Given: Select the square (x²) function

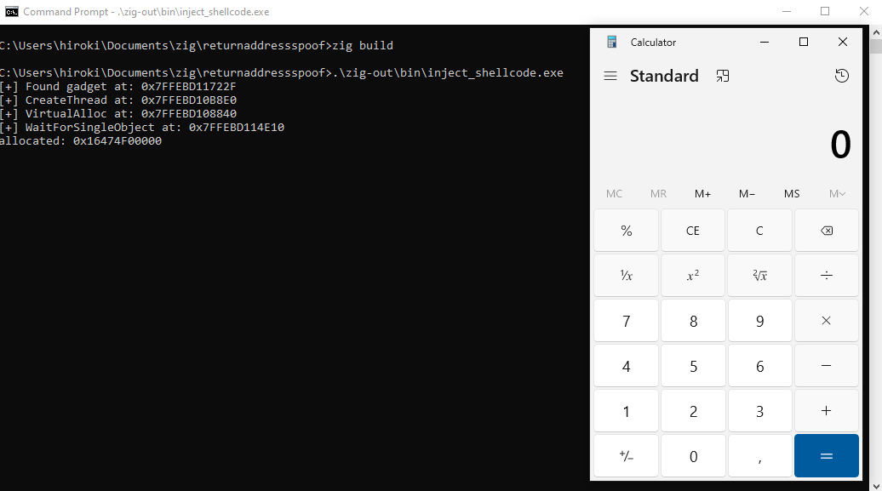Looking at the screenshot, I should (693, 275).
